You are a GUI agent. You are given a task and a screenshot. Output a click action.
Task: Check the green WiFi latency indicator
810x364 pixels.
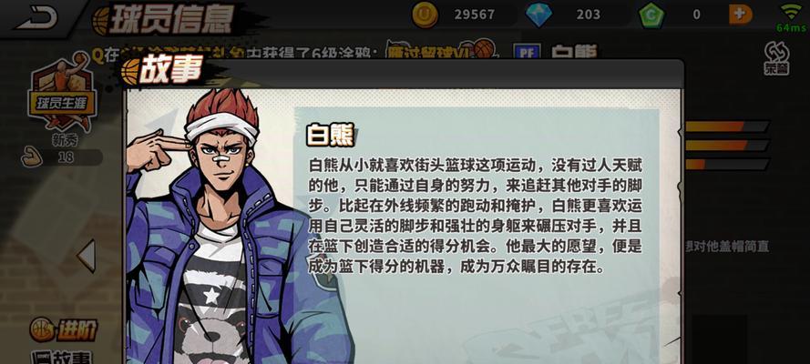(791, 17)
